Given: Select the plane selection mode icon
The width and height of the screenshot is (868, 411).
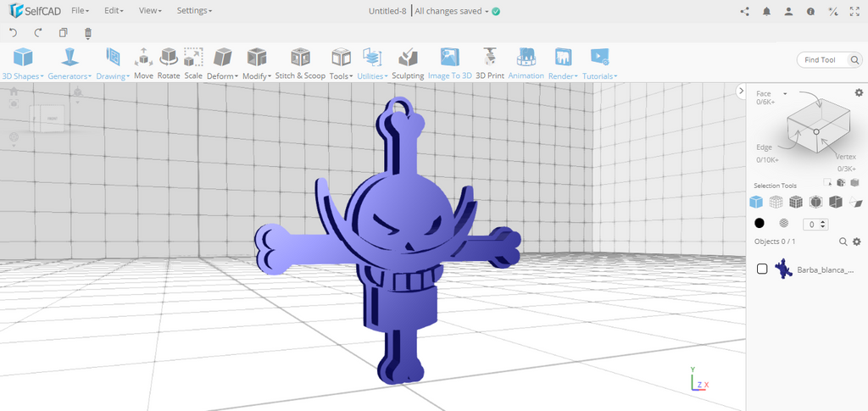Looking at the screenshot, I should [856, 202].
